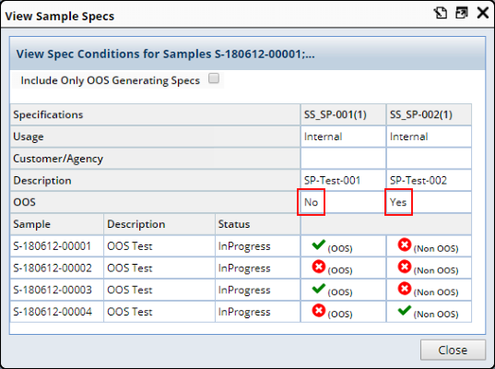Screen dimensions: 495x369
Task: Select sample S-180612-00001 row cell
Action: click(57, 245)
